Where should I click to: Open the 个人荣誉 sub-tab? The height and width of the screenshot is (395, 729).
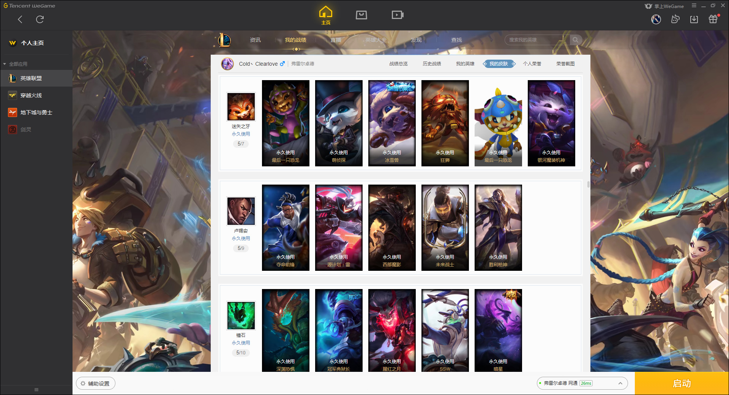pos(532,64)
